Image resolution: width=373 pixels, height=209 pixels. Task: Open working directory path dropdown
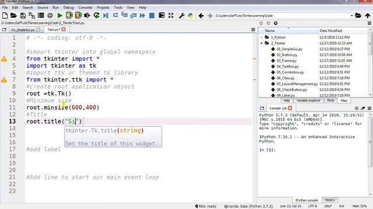pyautogui.click(x=351, y=16)
